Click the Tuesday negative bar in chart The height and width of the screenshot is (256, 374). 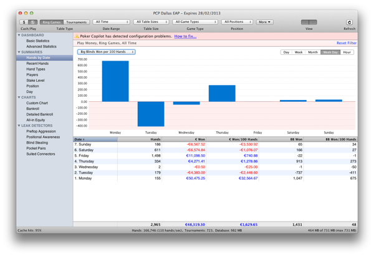tap(151, 114)
